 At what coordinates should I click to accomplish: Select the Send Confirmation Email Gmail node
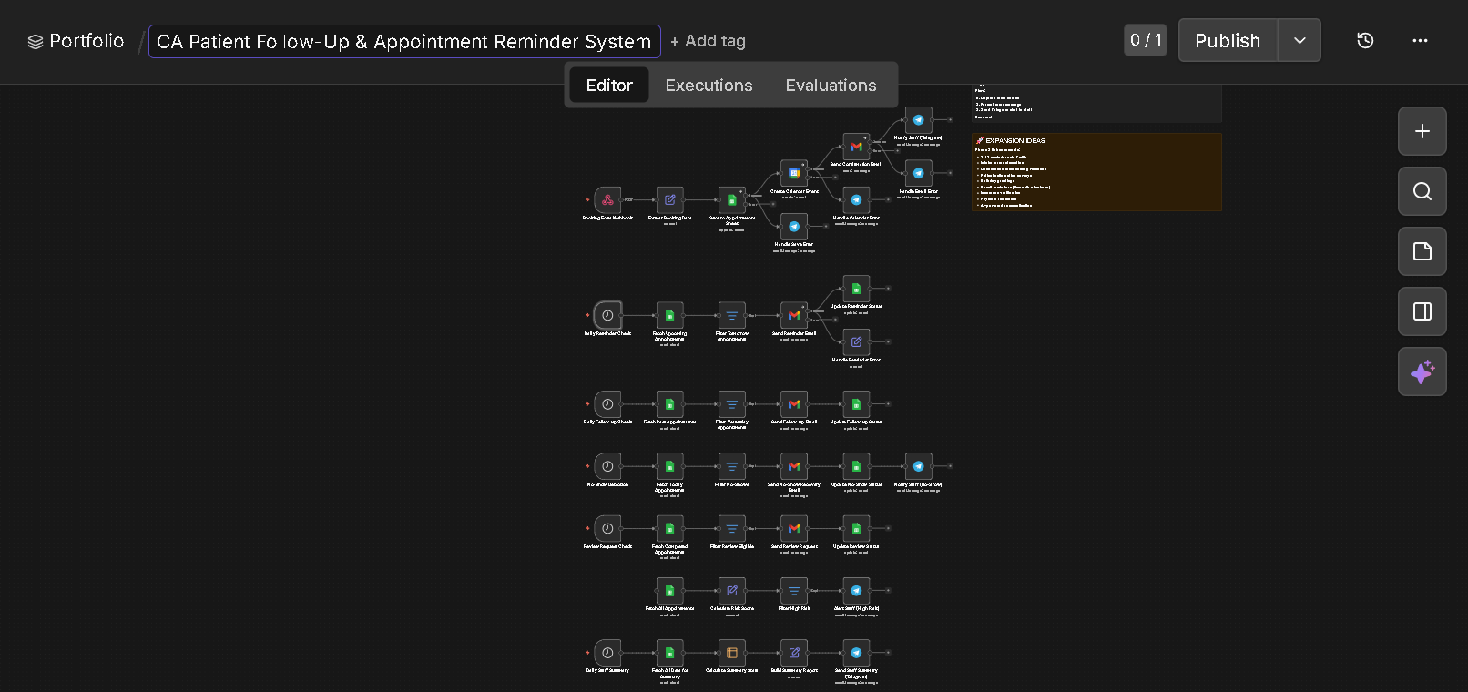[856, 147]
